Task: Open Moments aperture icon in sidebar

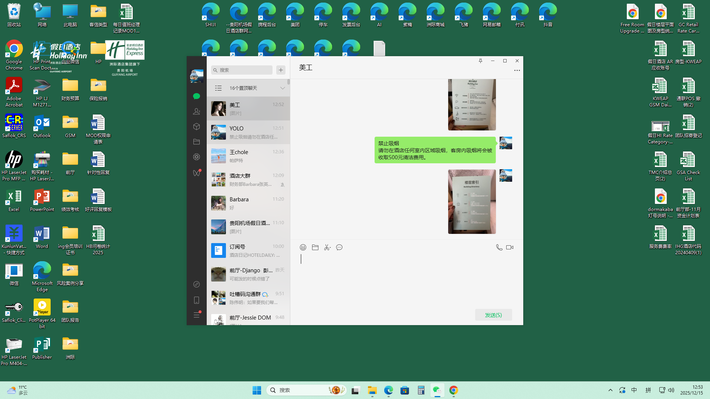Action: tap(196, 157)
